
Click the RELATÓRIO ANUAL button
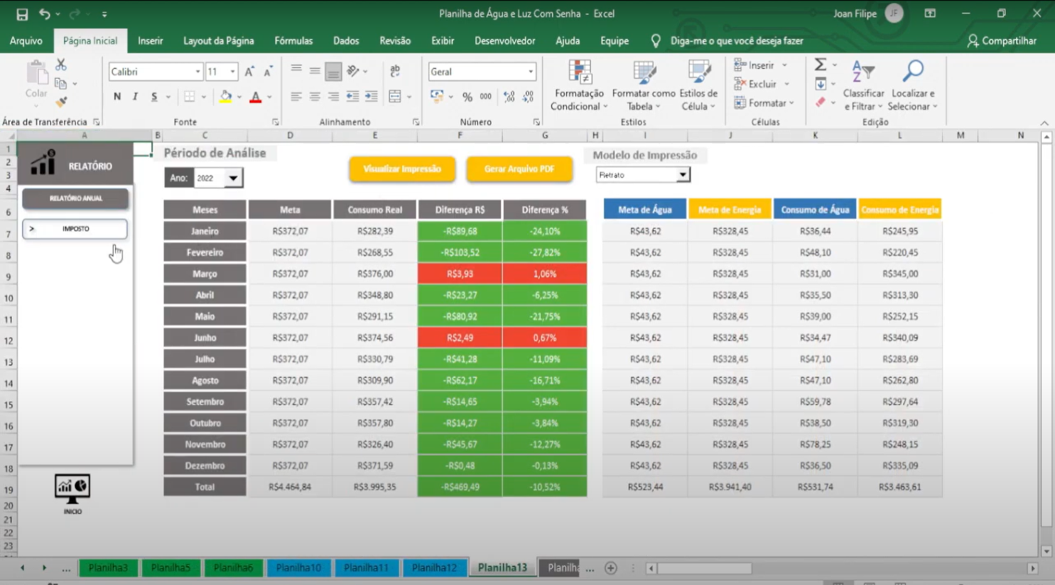[x=75, y=198]
